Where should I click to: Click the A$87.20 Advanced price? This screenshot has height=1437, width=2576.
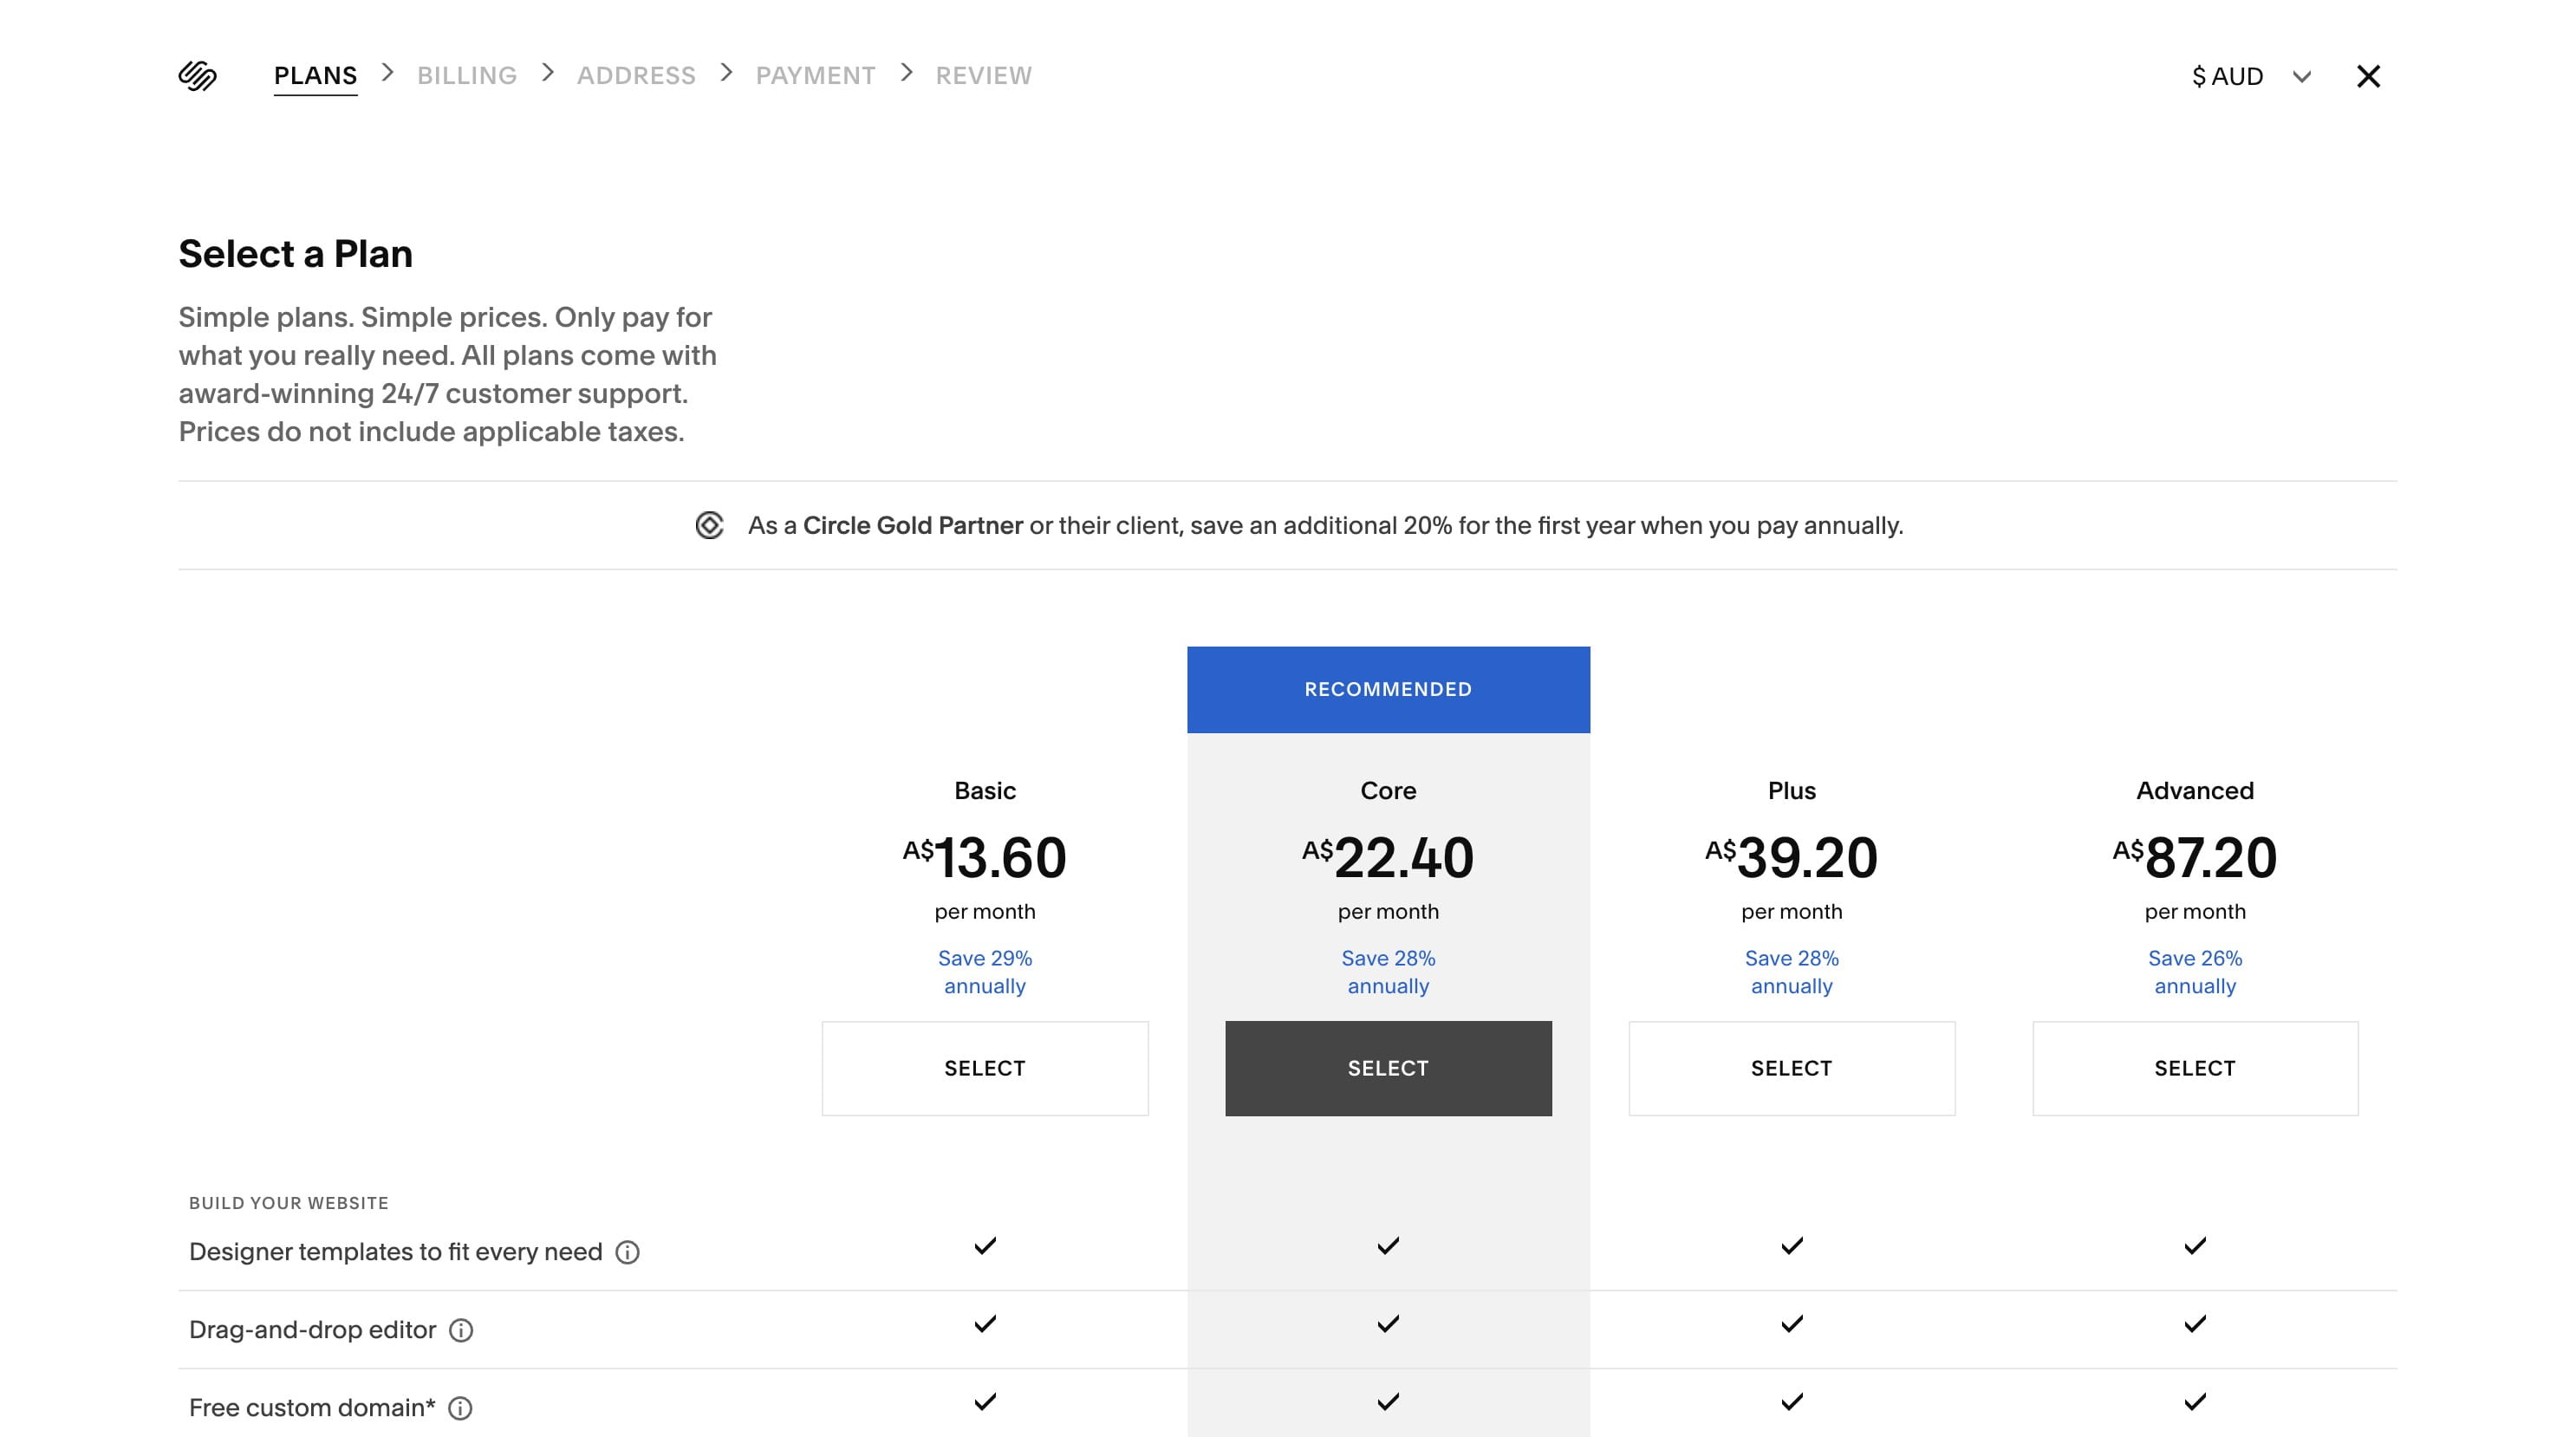(2195, 858)
